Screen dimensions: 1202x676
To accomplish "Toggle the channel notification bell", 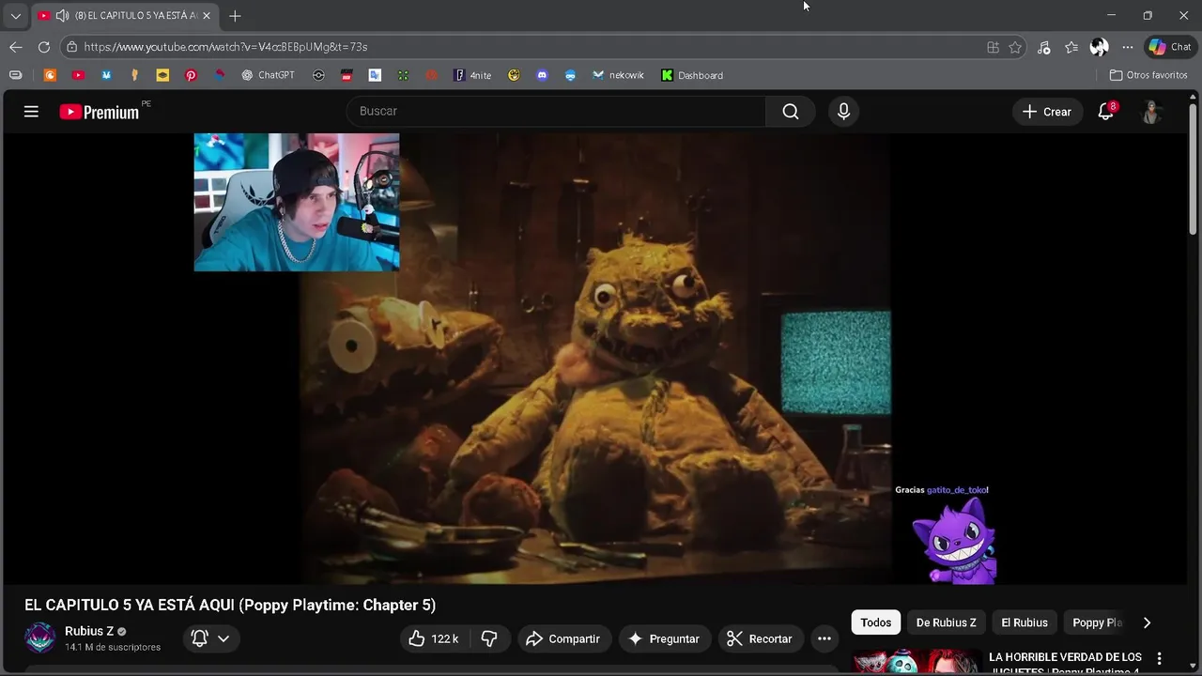I will (x=199, y=638).
